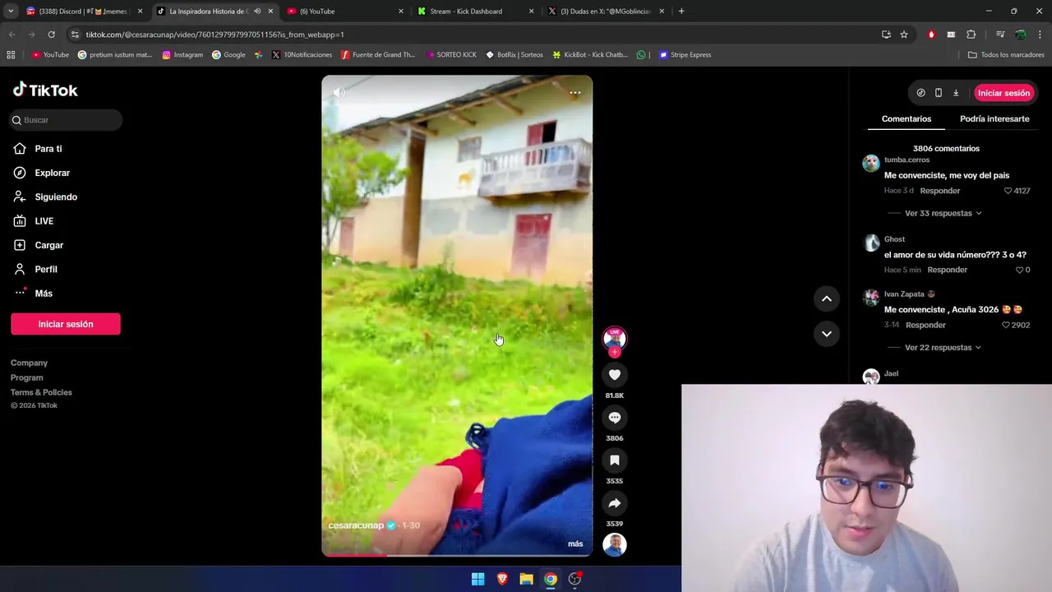The height and width of the screenshot is (592, 1052).
Task: Open SORTEO KICK bookmark
Action: click(451, 55)
